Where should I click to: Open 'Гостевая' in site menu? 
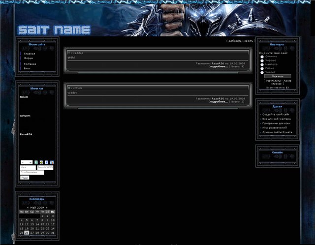pos(30,64)
